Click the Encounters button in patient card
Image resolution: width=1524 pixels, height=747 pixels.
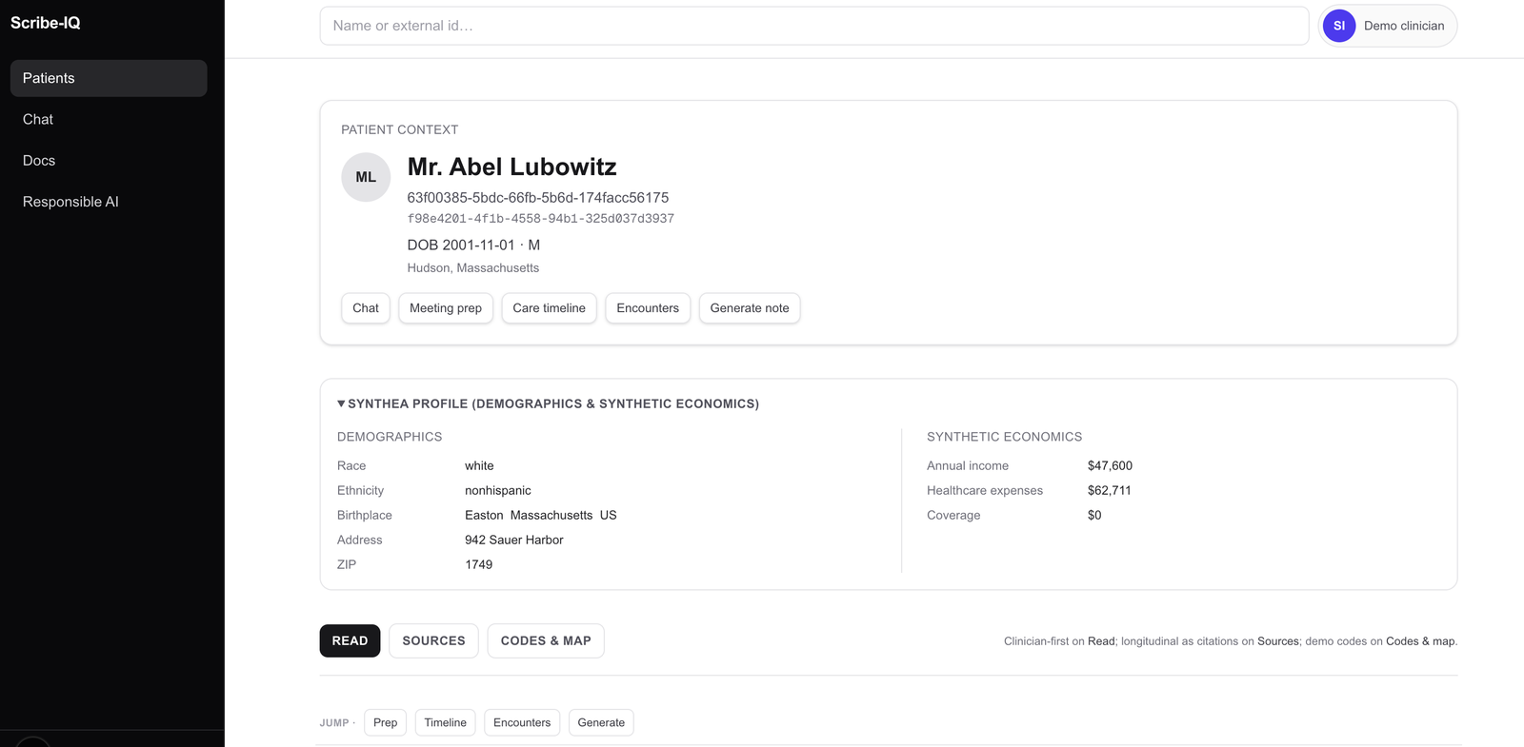coord(648,308)
